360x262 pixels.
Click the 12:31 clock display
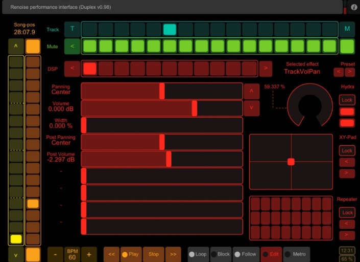(x=347, y=250)
